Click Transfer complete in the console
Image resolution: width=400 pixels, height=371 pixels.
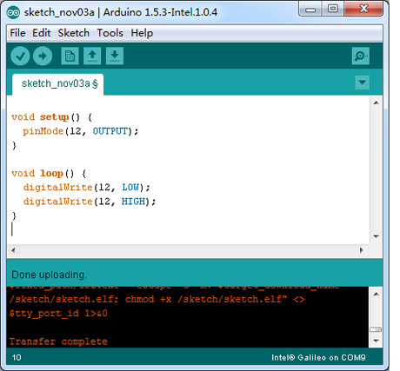point(58,341)
